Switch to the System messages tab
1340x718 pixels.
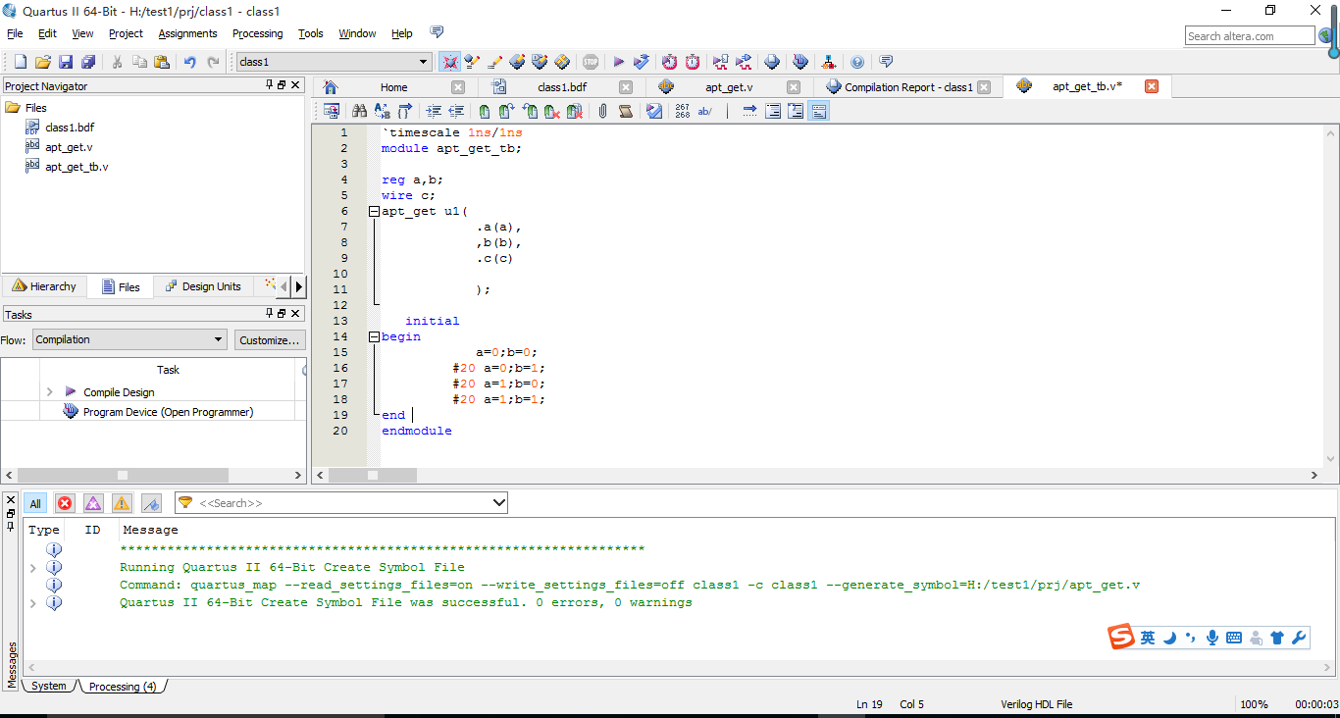click(49, 686)
